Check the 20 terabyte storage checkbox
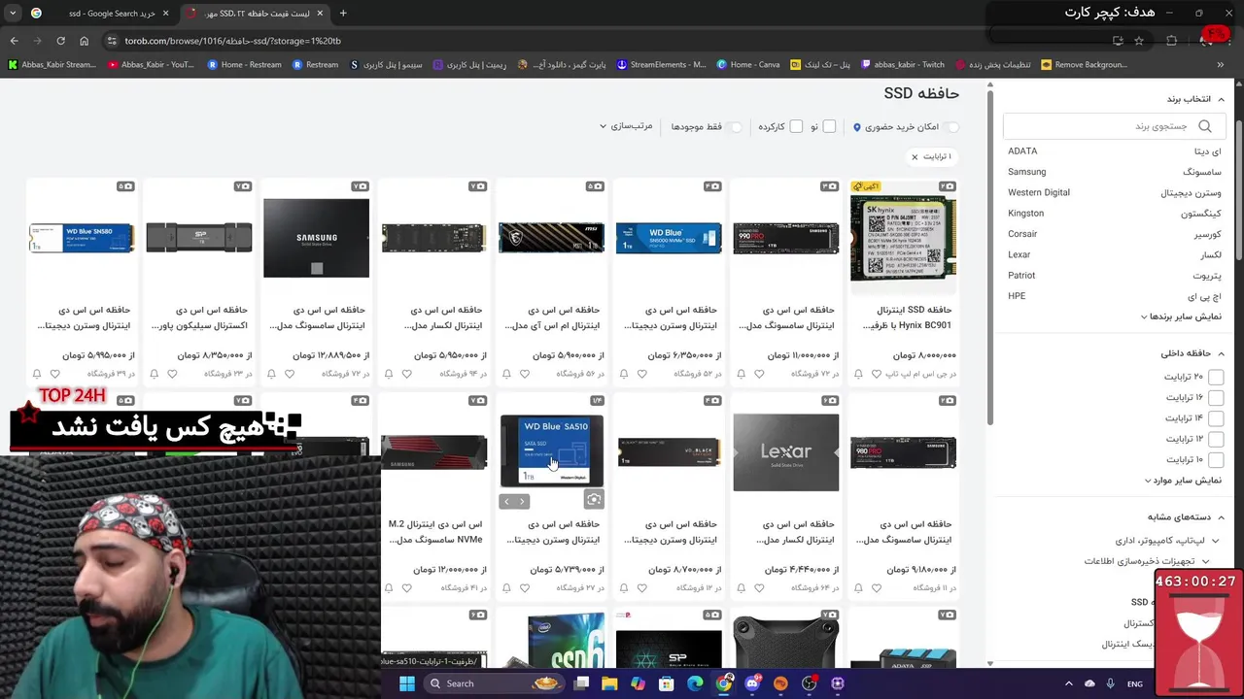Screen dimensions: 1244x699 pyautogui.click(x=1216, y=377)
